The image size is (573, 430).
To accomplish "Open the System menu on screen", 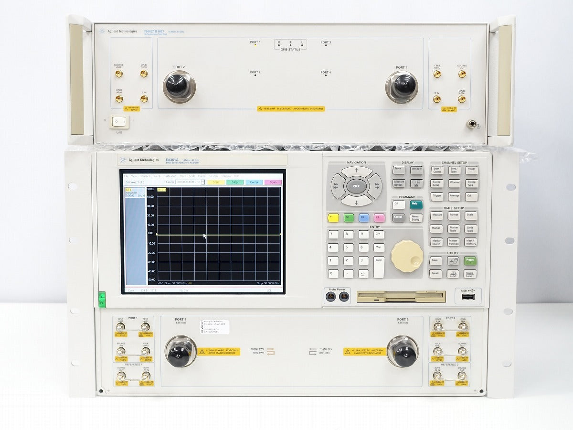I will [213, 176].
